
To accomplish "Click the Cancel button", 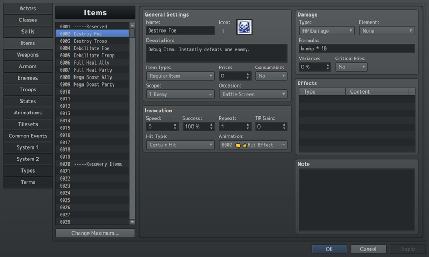I will click(368, 249).
